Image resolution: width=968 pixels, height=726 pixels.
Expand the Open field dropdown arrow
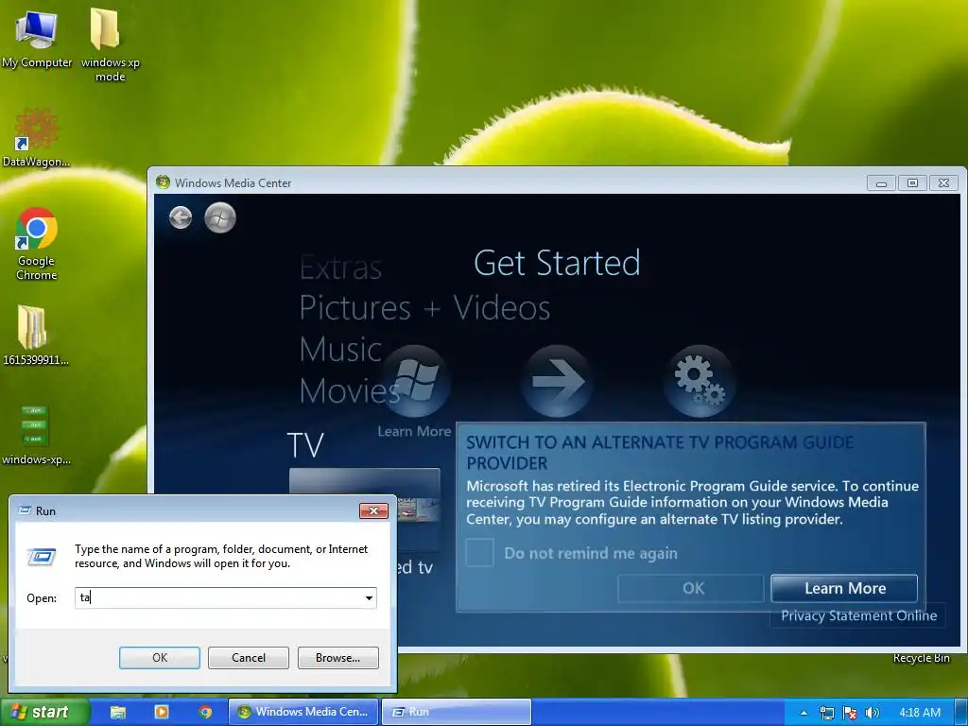coord(369,597)
